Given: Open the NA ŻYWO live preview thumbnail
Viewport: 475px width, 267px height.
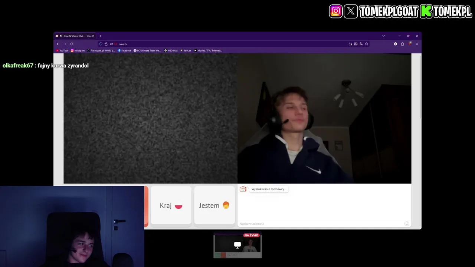Looking at the screenshot, I should point(237,245).
